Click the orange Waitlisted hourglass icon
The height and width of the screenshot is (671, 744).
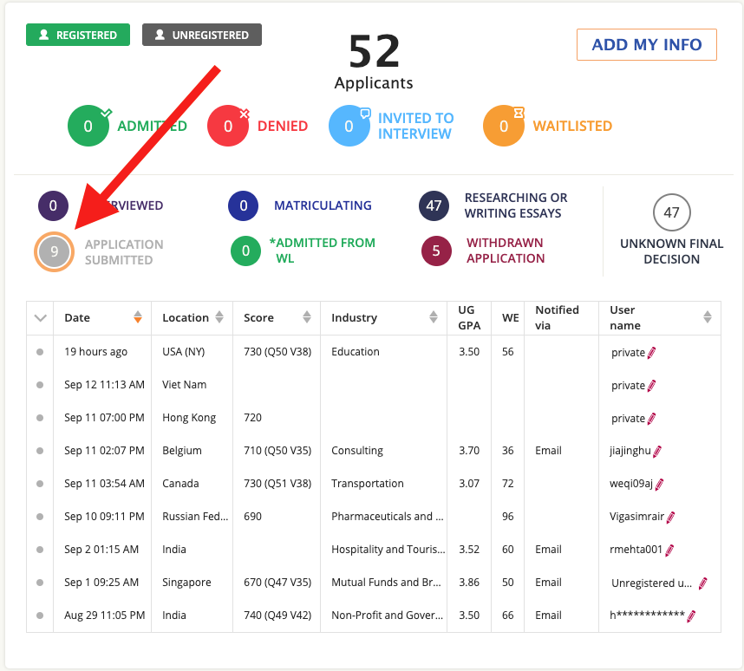pos(504,127)
